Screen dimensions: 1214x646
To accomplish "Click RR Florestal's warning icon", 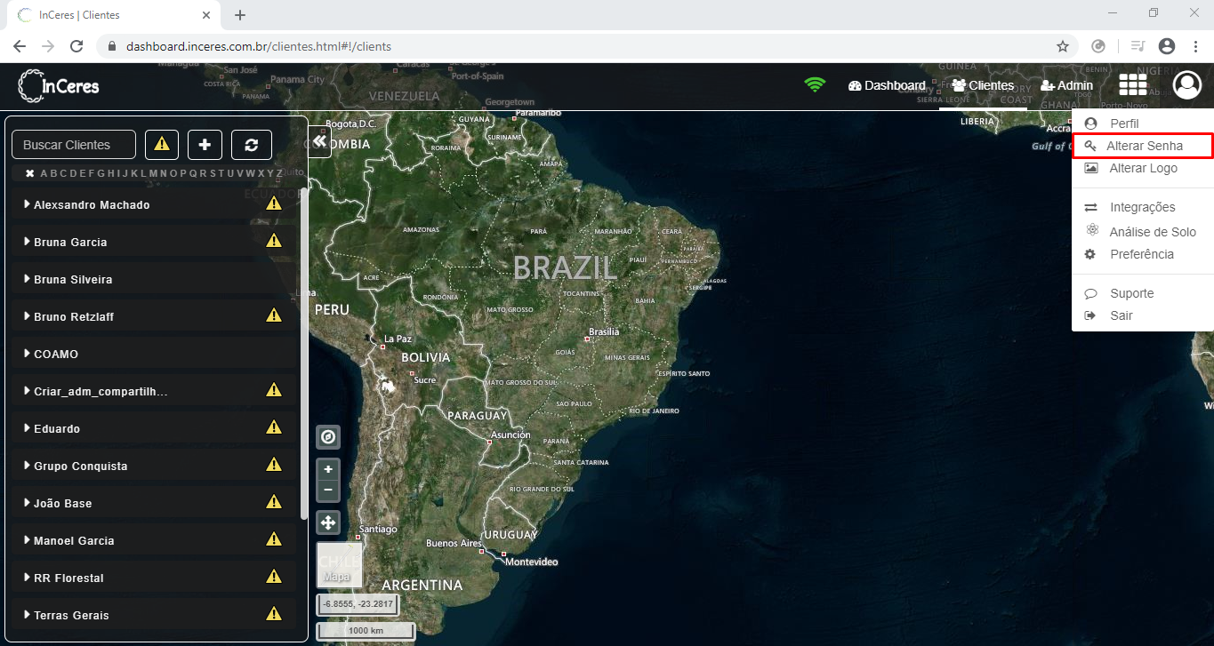I will click(274, 577).
